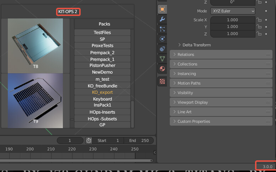Image resolution: width=276 pixels, height=172 pixels.
Task: Select the PistonPusher pack
Action: (102, 65)
